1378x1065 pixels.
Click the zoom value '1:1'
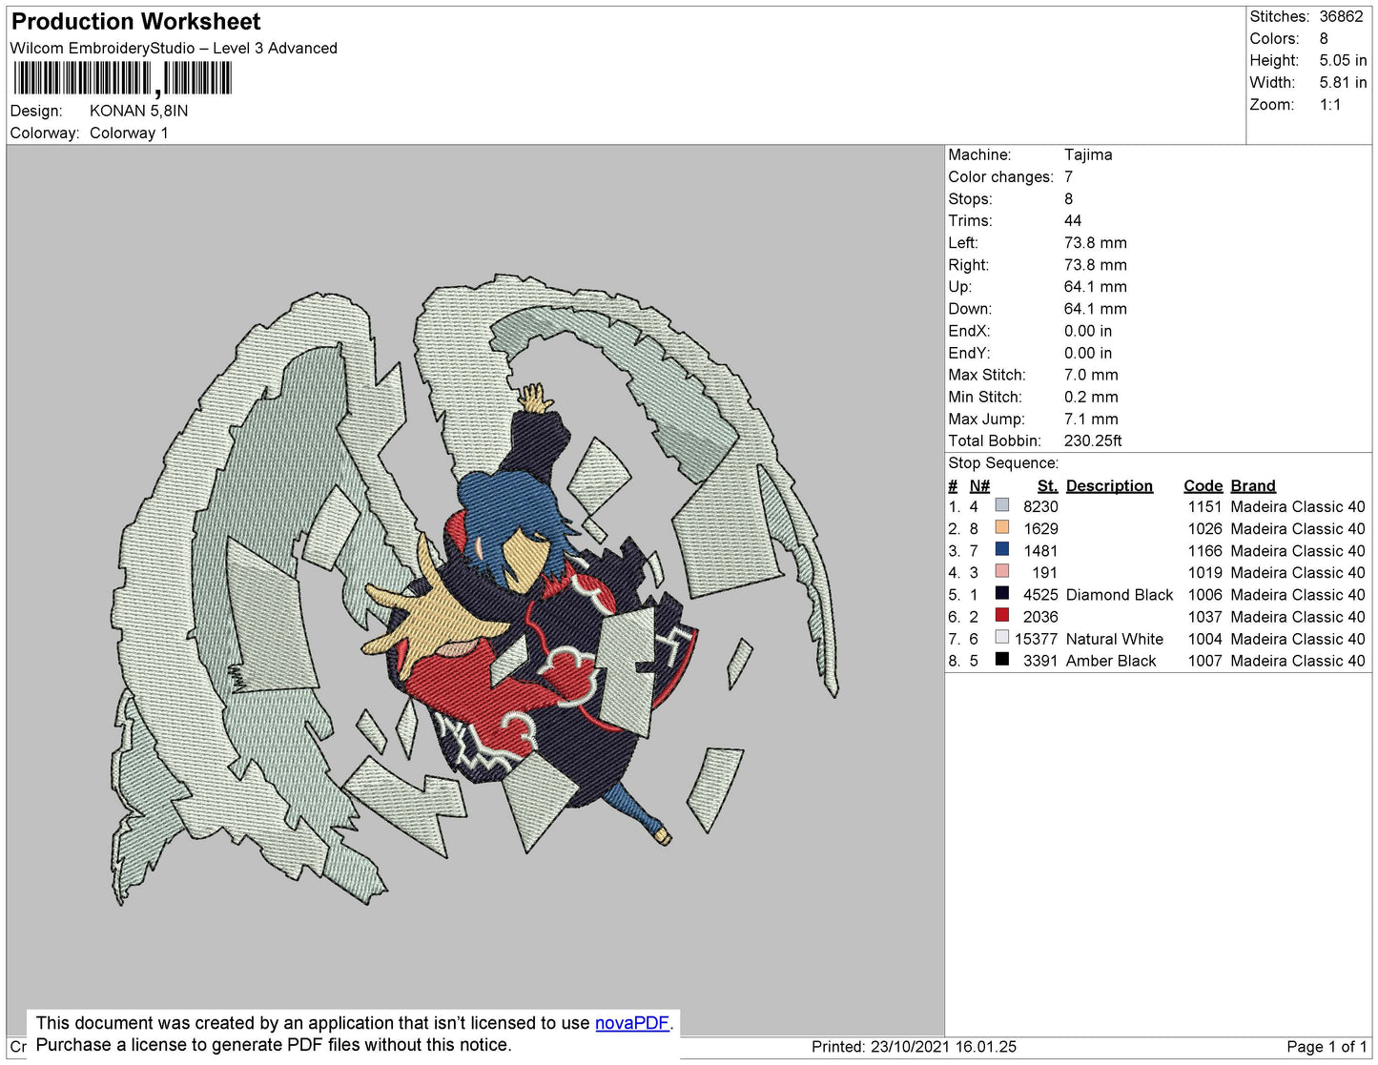click(x=1330, y=105)
